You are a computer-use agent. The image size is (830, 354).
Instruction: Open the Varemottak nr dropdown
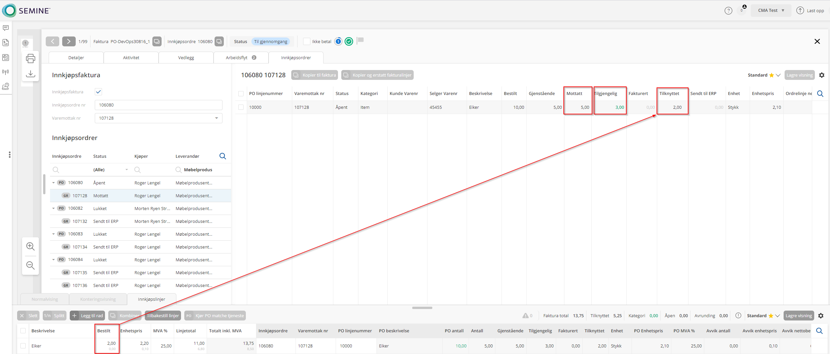pyautogui.click(x=216, y=118)
